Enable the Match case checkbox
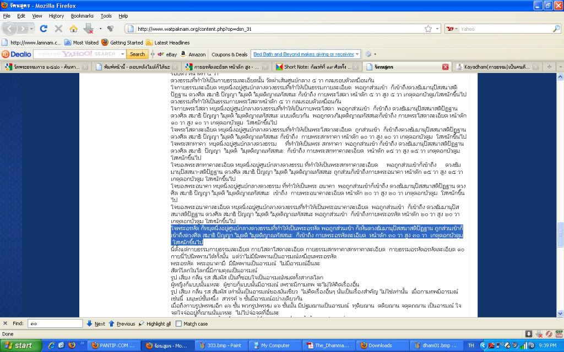 tap(178, 323)
